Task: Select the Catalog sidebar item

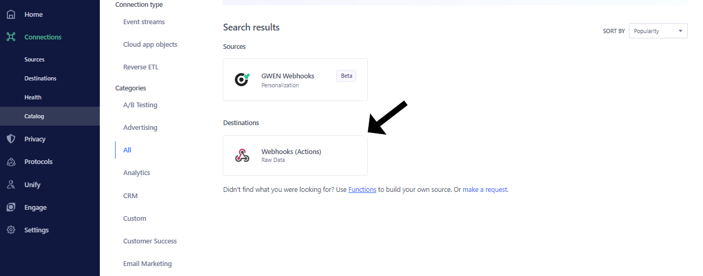Action: pyautogui.click(x=34, y=116)
